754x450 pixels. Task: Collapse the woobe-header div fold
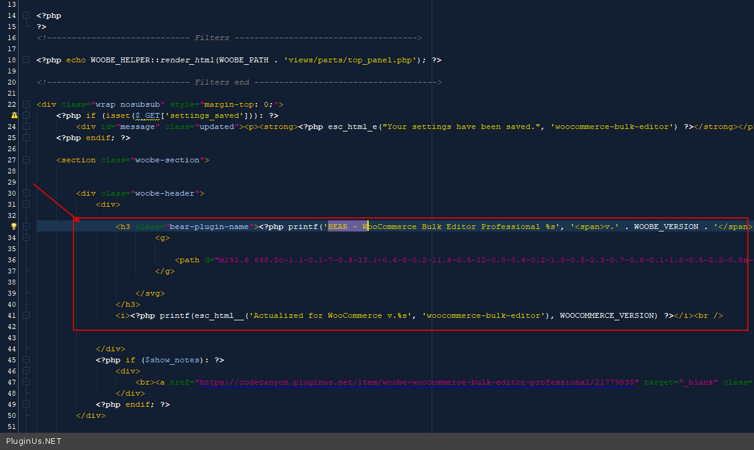[x=26, y=193]
